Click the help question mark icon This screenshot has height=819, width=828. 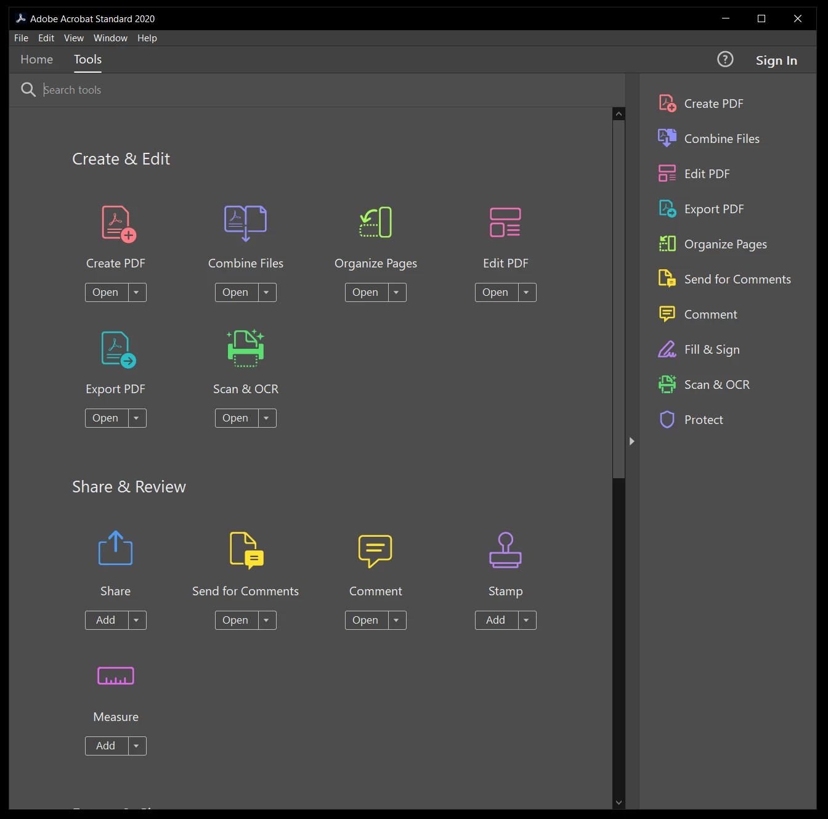[726, 59]
